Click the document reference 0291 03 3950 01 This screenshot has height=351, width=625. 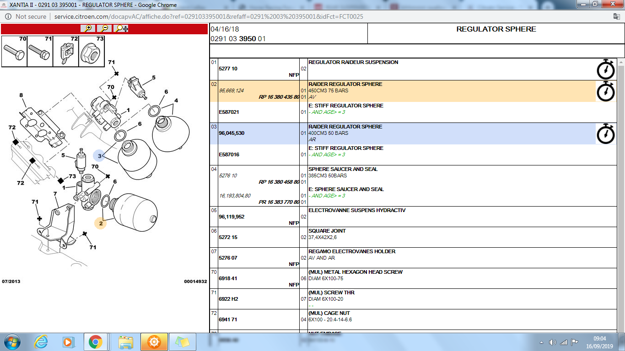(238, 39)
